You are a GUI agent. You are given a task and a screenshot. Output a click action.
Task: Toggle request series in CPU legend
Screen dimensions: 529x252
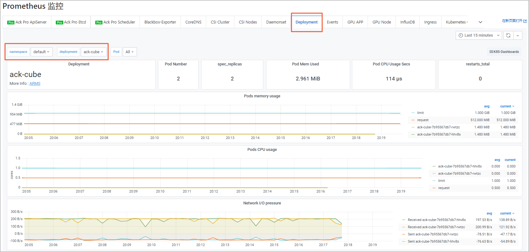pos(444,188)
